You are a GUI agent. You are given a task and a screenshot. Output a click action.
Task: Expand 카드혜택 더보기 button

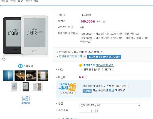(73, 33)
